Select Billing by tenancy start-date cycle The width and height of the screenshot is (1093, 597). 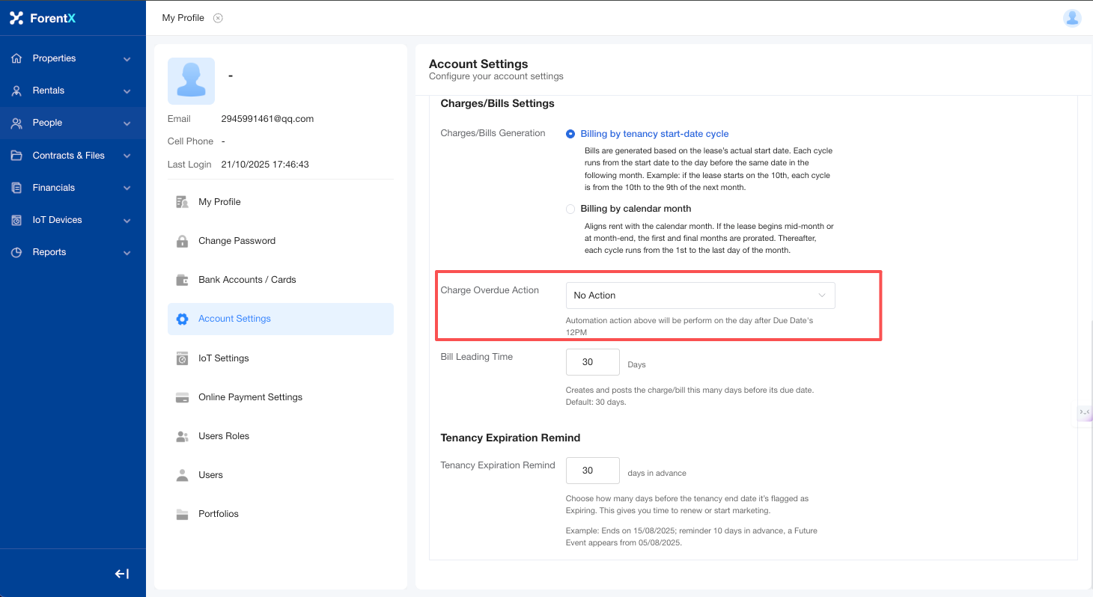(x=571, y=134)
